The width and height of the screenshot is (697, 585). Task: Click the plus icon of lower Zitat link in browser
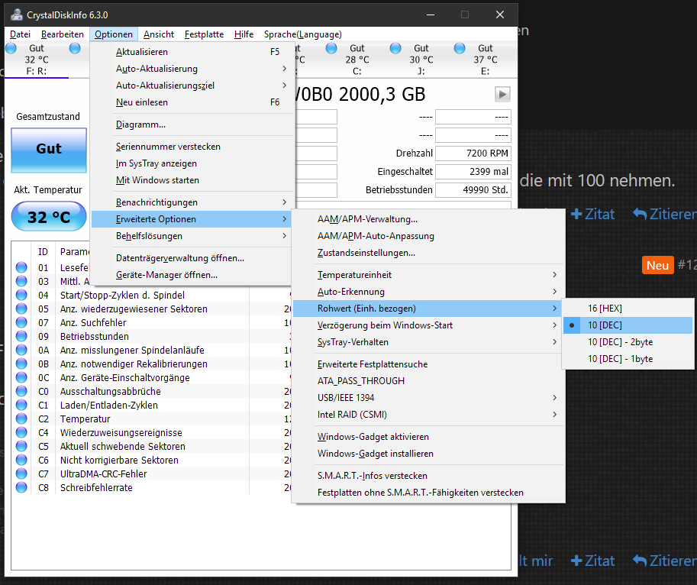(x=576, y=561)
